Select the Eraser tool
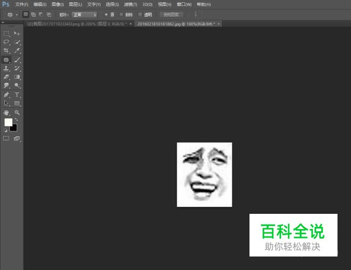351x270 pixels. [6, 77]
